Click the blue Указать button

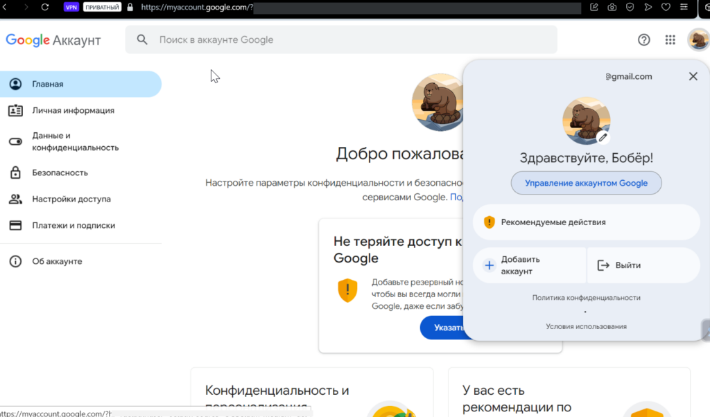click(x=442, y=328)
